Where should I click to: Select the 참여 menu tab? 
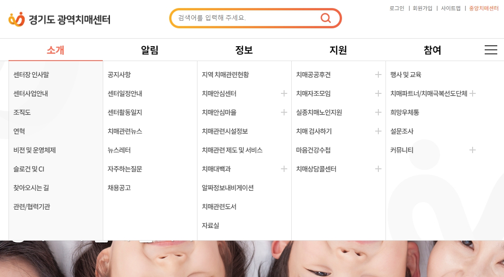(432, 50)
